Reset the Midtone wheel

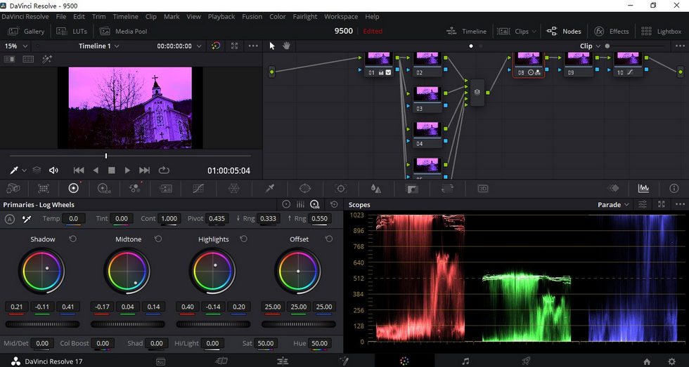158,239
